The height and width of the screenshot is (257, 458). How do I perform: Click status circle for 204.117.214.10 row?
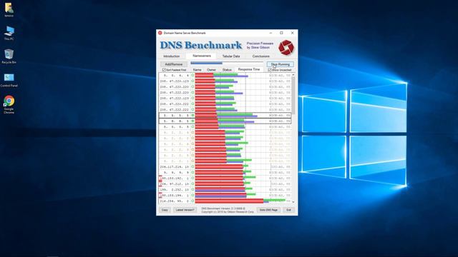point(193,166)
